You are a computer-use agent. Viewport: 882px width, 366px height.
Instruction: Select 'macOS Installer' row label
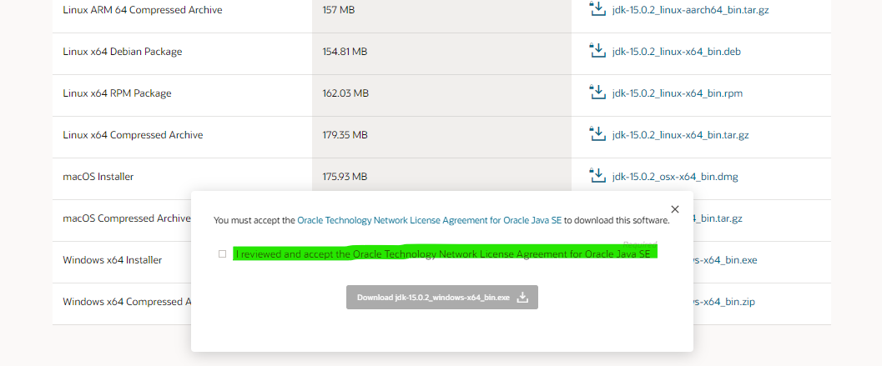[98, 177]
